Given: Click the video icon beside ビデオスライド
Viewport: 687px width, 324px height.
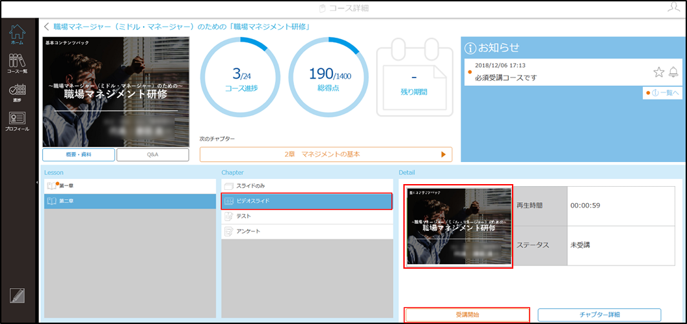Looking at the screenshot, I should [229, 201].
